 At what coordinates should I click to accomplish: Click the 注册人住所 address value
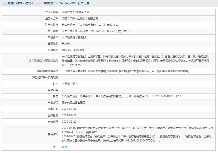90,25
